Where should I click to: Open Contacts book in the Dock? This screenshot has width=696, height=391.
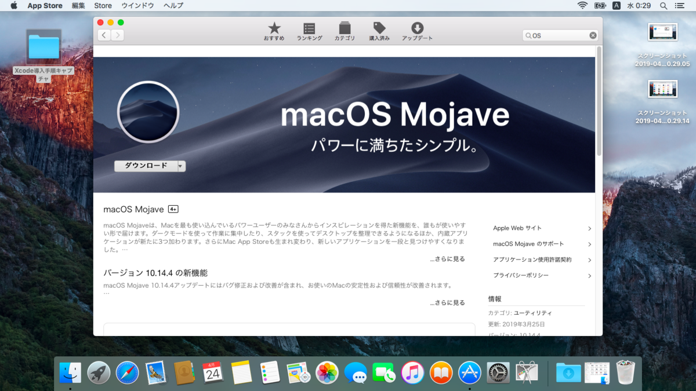tap(184, 372)
